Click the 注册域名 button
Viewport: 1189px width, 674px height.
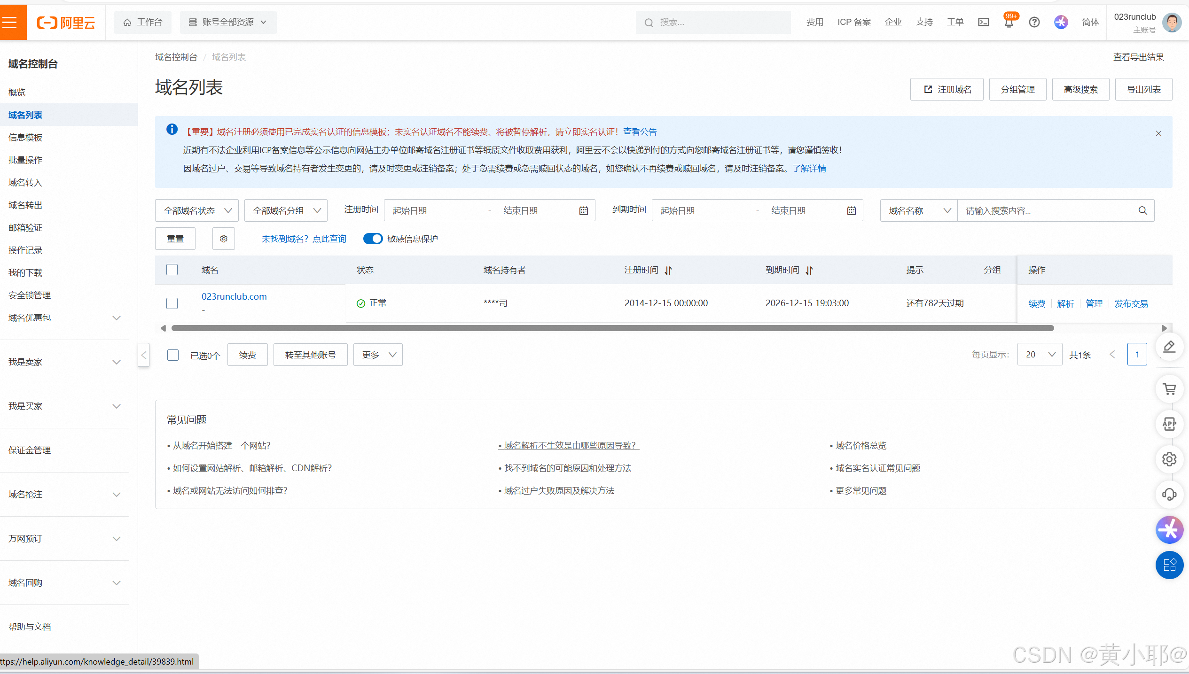tap(947, 89)
